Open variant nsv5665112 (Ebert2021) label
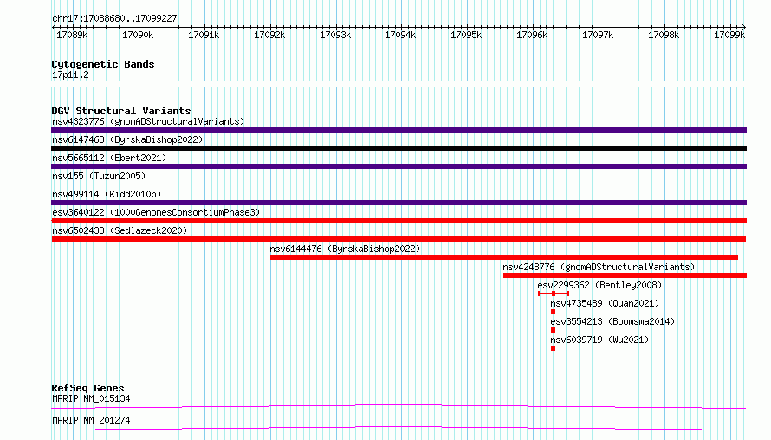771x440 pixels. (x=109, y=158)
